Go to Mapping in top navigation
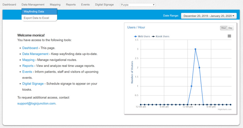 pyautogui.click(x=55, y=5)
